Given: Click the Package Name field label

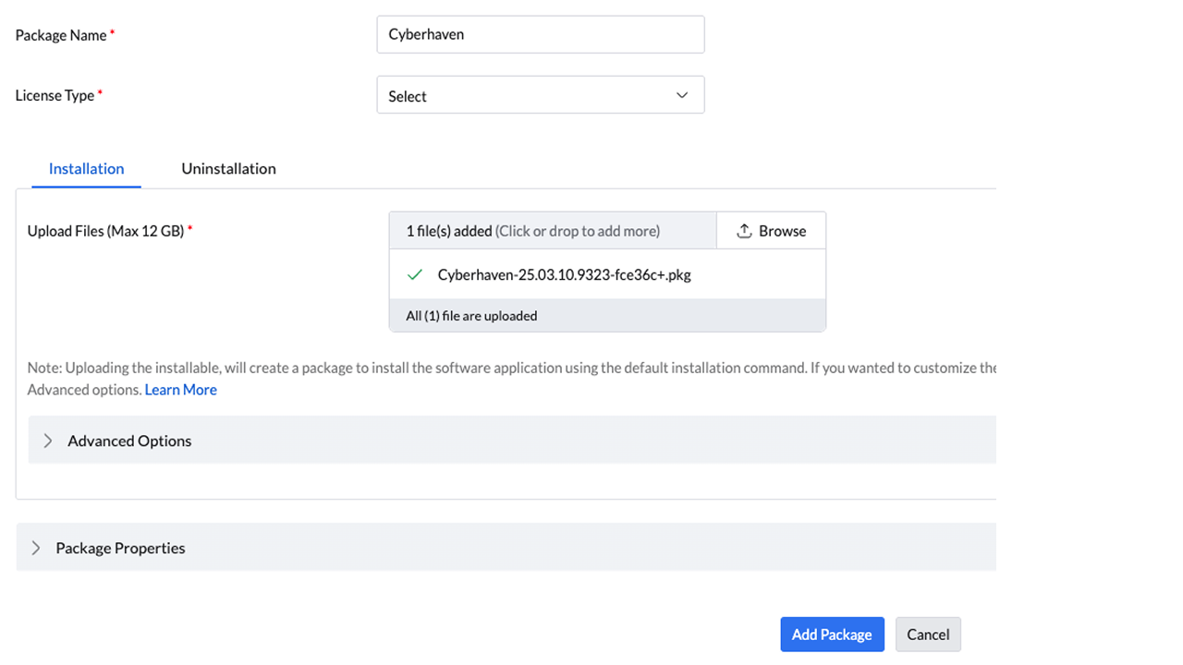Looking at the screenshot, I should point(61,35).
